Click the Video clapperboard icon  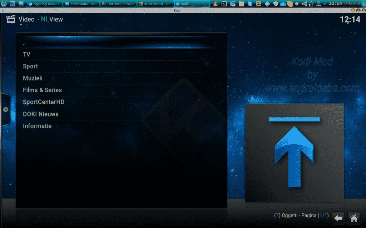[x=11, y=19]
